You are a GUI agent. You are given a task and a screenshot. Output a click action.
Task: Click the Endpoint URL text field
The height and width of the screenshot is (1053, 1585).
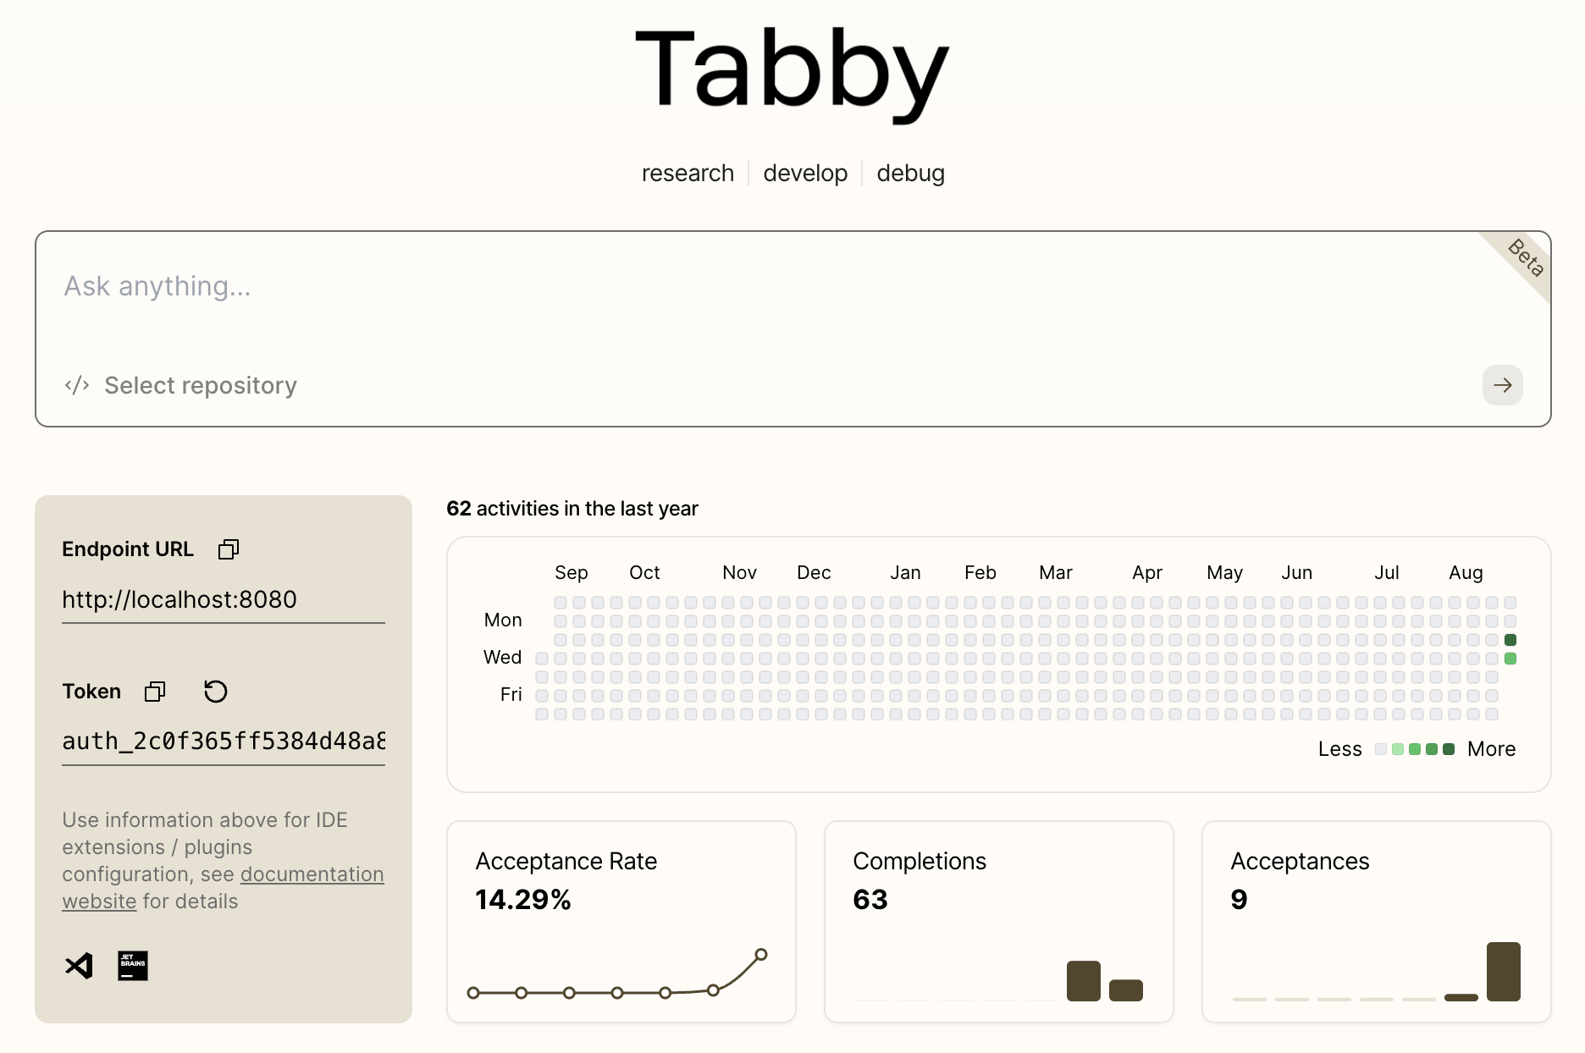pos(223,600)
